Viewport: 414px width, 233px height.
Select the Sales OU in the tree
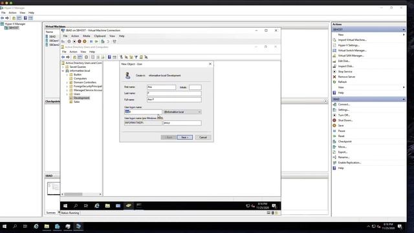coord(76,102)
